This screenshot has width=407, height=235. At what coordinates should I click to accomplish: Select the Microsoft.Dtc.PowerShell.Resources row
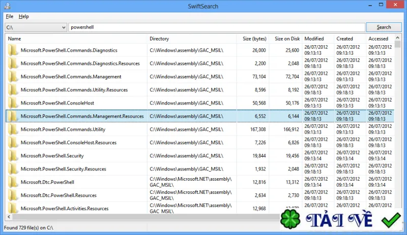[200, 195]
